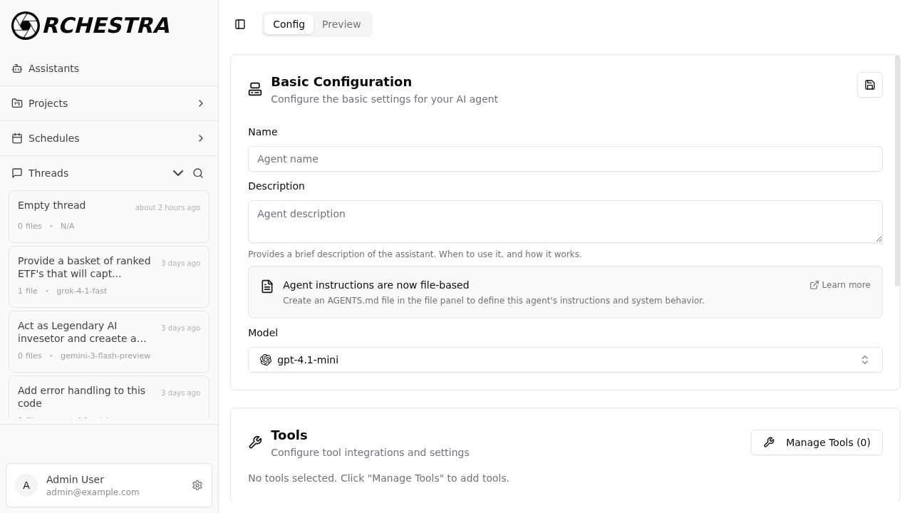Expand the Projects chevron
This screenshot has width=912, height=513.
coord(201,103)
